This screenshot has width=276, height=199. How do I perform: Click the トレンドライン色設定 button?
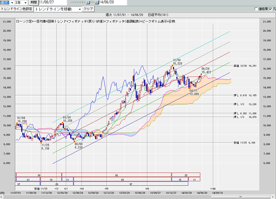(17, 9)
